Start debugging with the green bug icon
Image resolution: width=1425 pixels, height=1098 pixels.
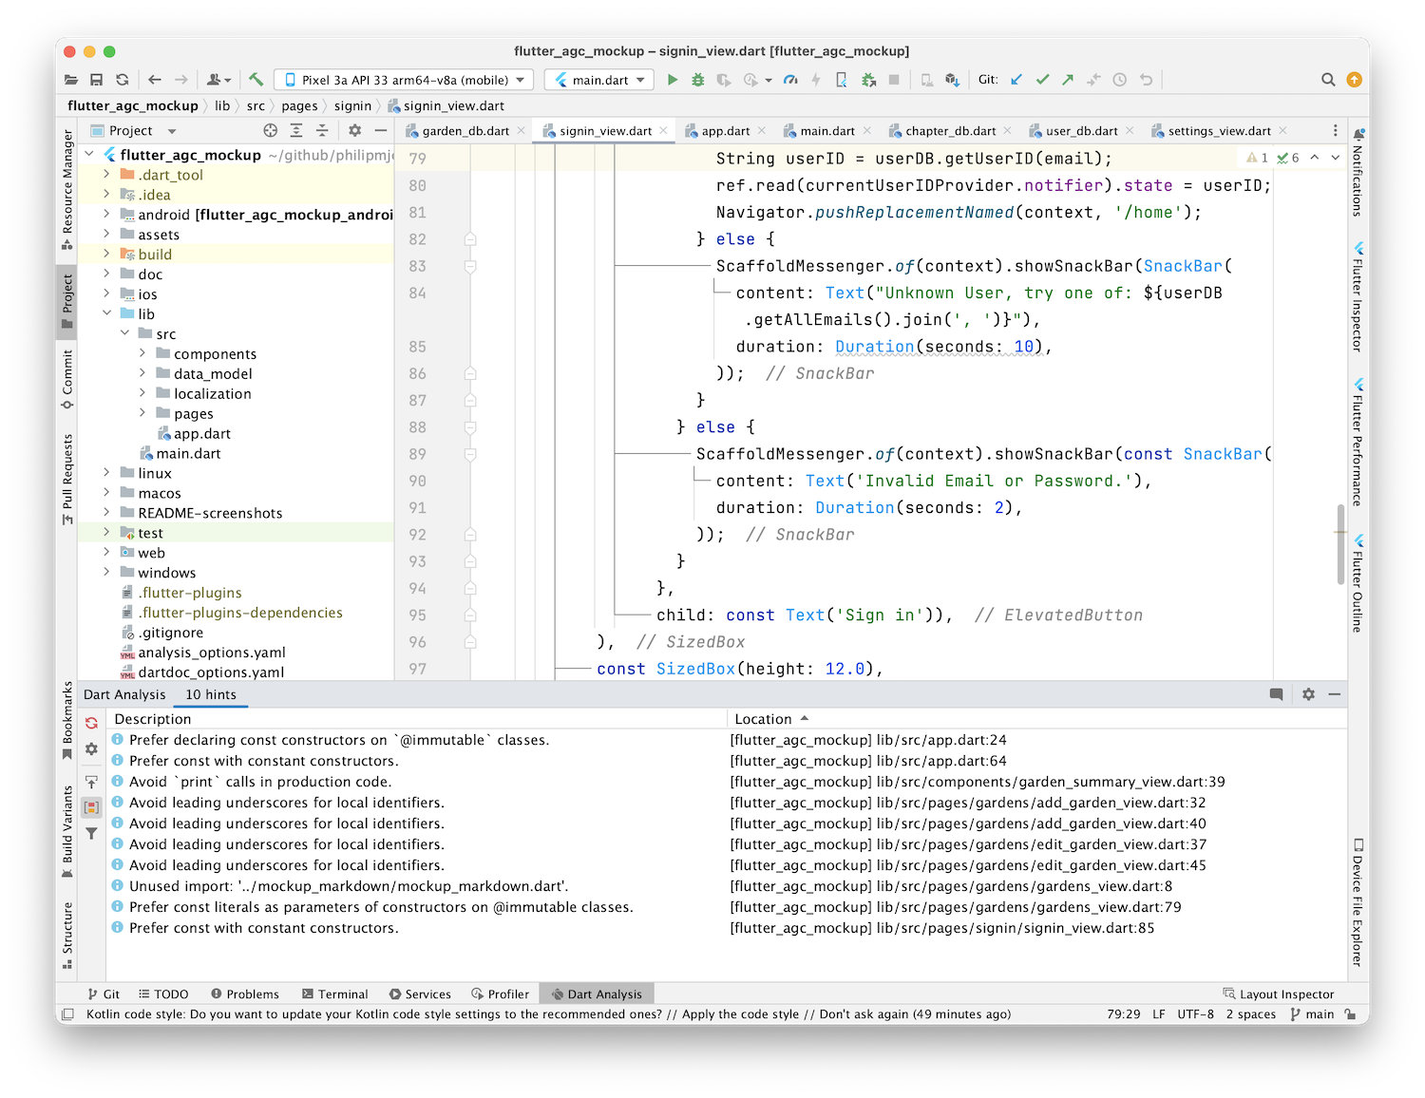(698, 80)
